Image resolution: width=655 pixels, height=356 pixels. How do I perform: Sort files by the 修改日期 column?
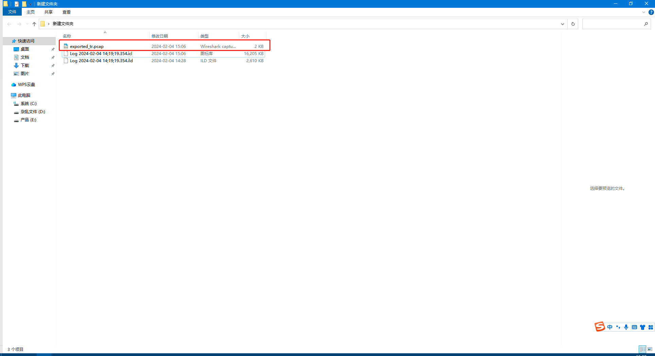tap(174, 36)
